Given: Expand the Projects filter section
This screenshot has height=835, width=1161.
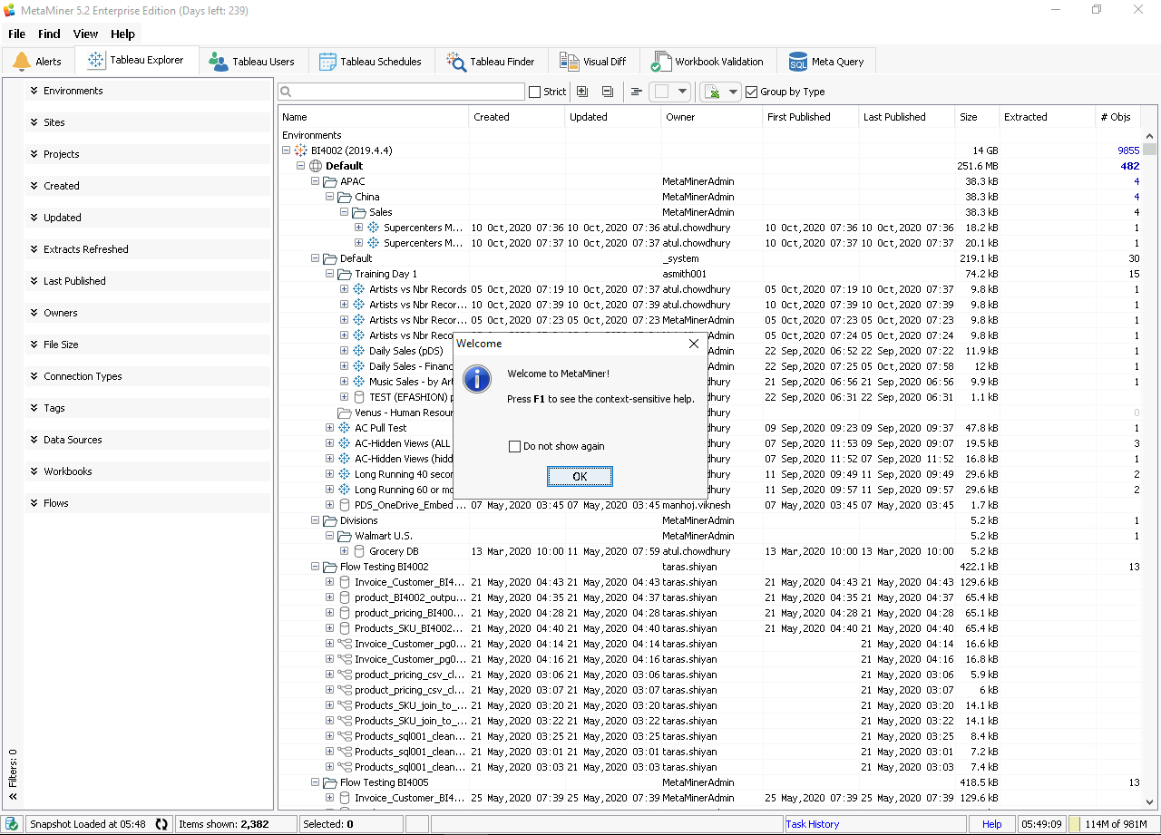Looking at the screenshot, I should pyautogui.click(x=148, y=154).
